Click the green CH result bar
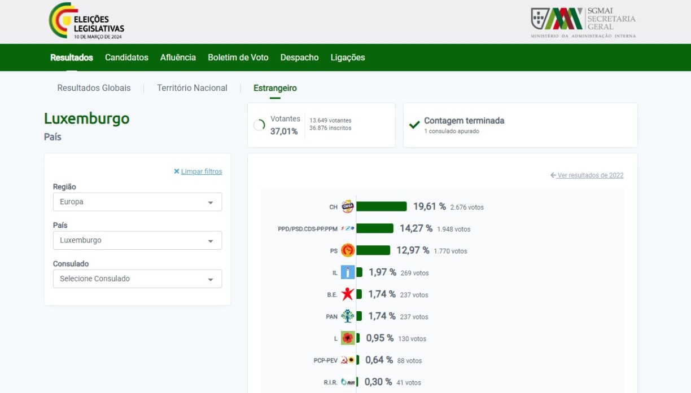The width and height of the screenshot is (691, 393). pyautogui.click(x=381, y=207)
